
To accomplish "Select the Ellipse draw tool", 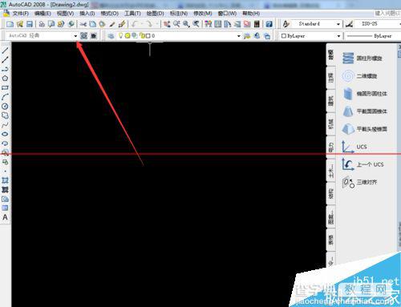I will tap(5, 134).
